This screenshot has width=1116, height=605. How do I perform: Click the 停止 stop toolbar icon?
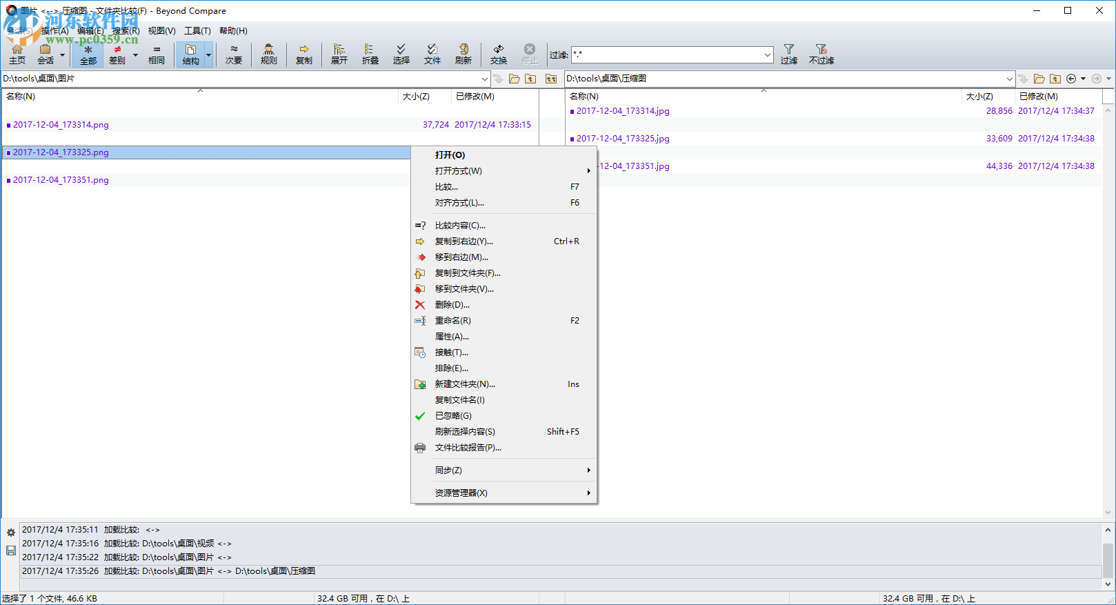(x=529, y=49)
